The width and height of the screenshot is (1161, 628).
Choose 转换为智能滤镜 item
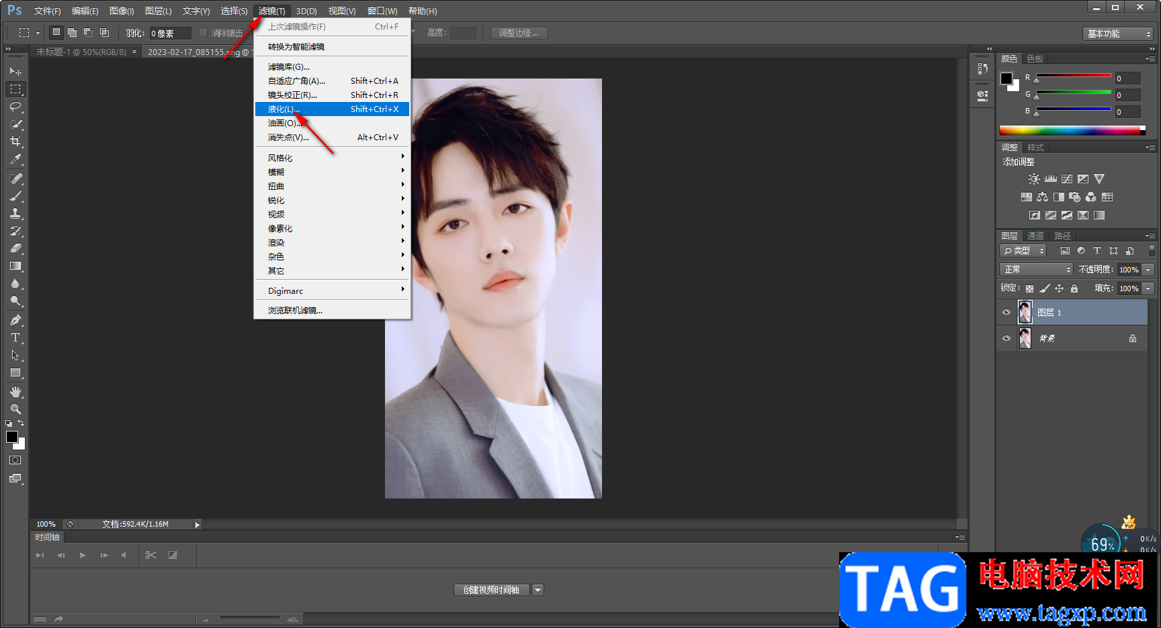tap(332, 46)
